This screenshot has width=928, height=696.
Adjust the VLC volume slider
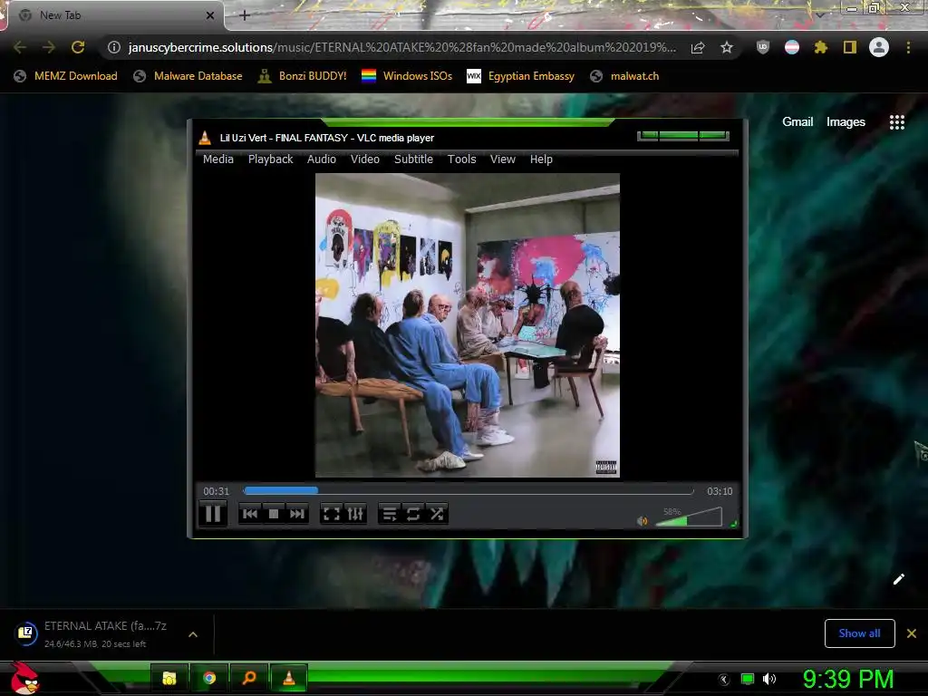[689, 517]
